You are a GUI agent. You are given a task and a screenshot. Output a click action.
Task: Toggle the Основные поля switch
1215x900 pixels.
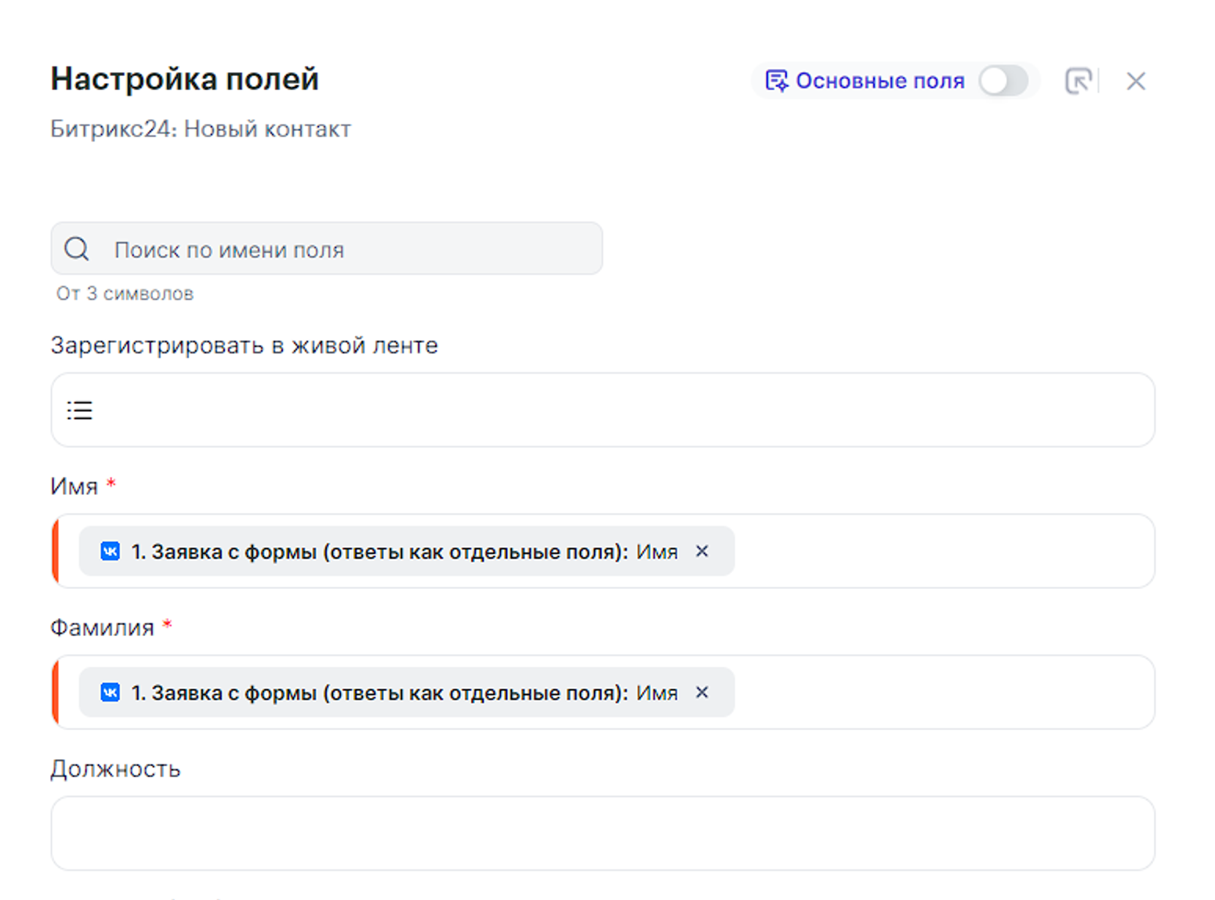click(1003, 81)
